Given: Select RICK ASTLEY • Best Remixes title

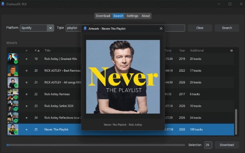Looking at the screenshot, I should point(62,70).
